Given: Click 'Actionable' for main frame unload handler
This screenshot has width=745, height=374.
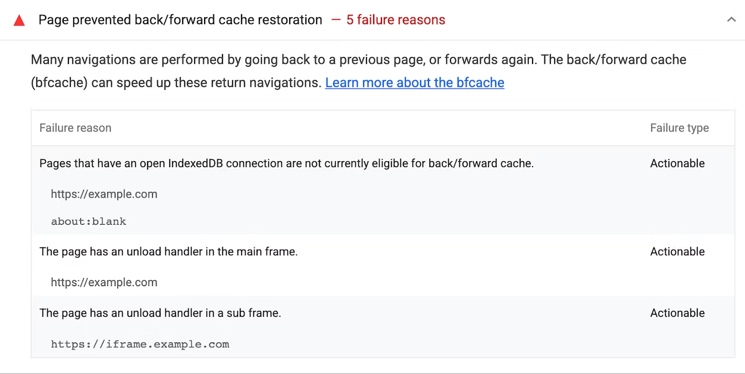Looking at the screenshot, I should 677,252.
